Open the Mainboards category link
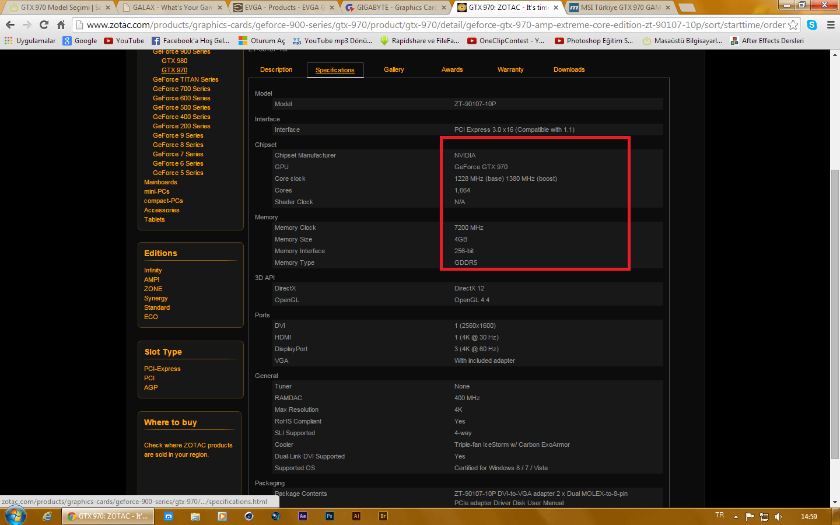Viewport: 840px width, 525px height. [x=160, y=182]
